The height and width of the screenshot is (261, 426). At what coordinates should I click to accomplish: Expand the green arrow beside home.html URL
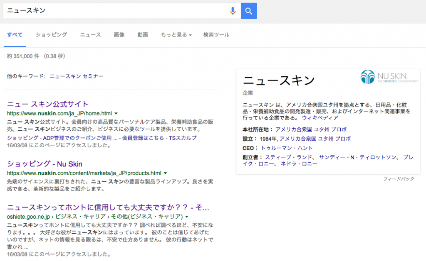116,113
